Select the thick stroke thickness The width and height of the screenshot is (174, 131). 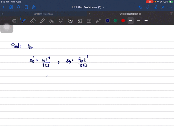coord(146,21)
